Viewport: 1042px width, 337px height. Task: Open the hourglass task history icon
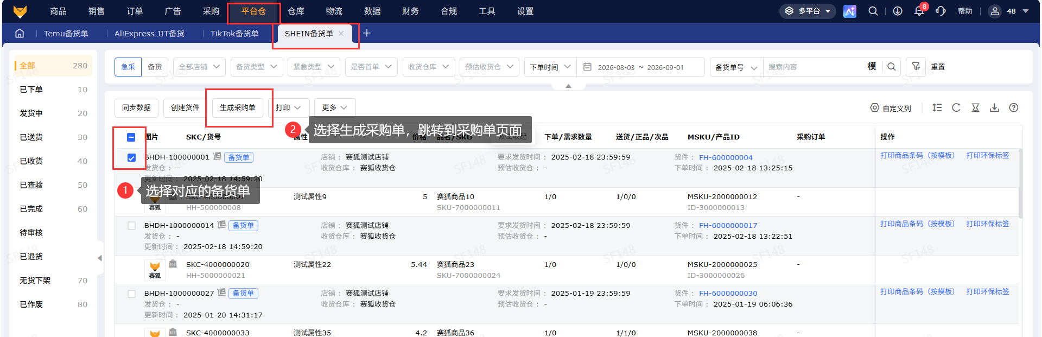pos(975,108)
